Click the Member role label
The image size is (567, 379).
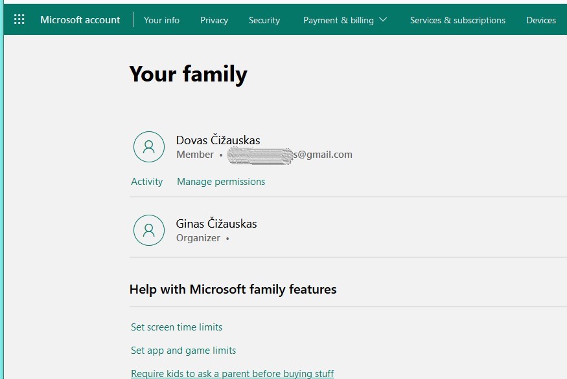pos(195,155)
